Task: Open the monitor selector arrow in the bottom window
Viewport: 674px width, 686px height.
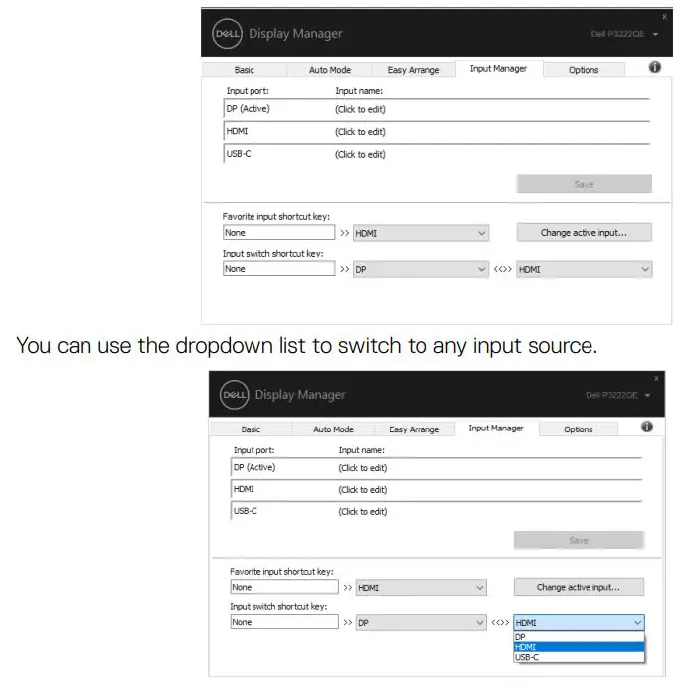Action: coord(647,395)
